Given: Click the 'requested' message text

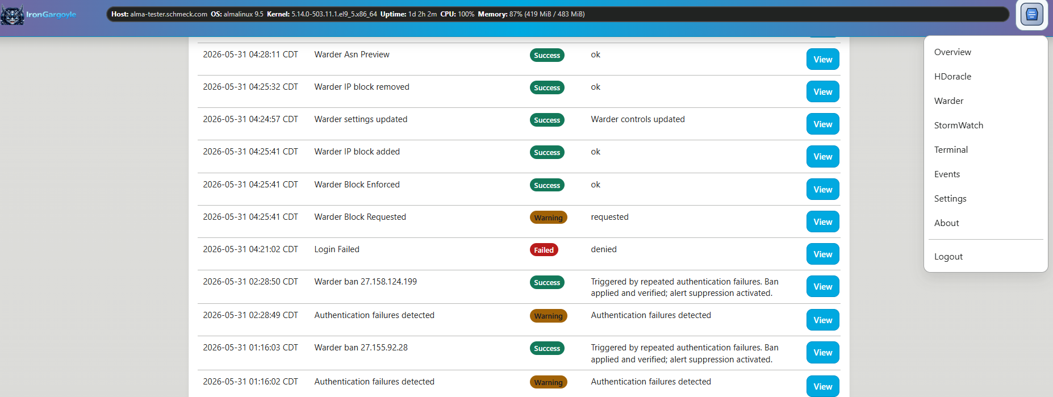Looking at the screenshot, I should point(609,217).
